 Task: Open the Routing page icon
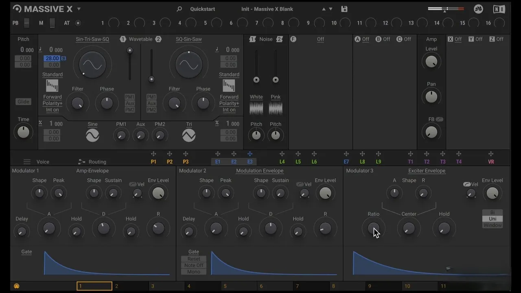(x=81, y=162)
